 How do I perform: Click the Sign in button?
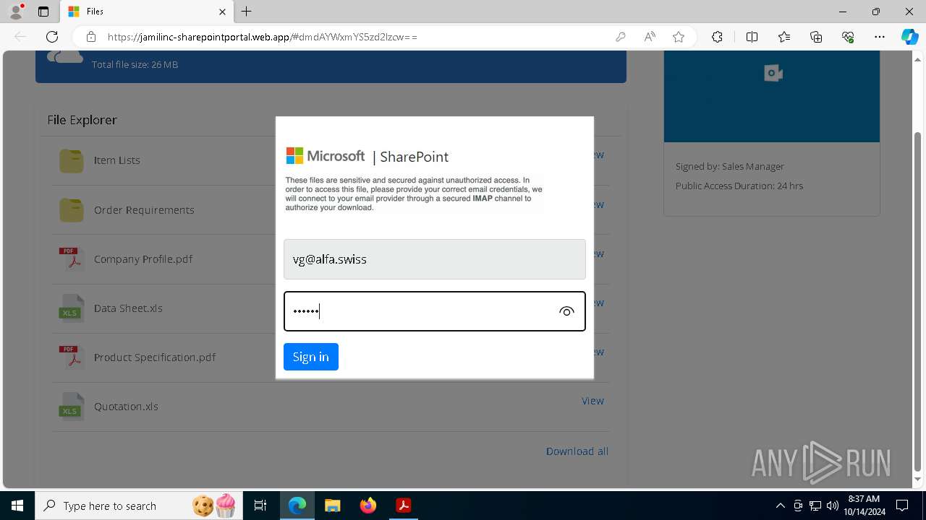point(311,357)
